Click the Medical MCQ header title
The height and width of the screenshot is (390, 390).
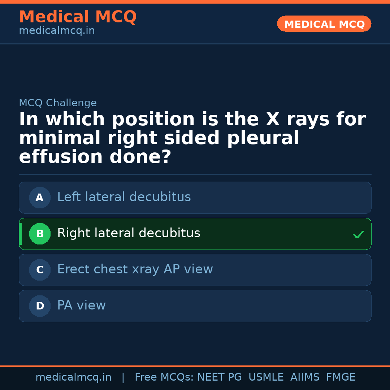click(x=78, y=17)
